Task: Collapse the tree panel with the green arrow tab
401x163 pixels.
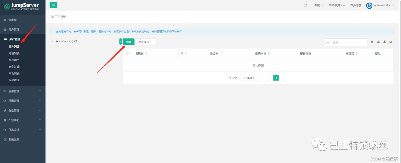Action: tap(120, 42)
